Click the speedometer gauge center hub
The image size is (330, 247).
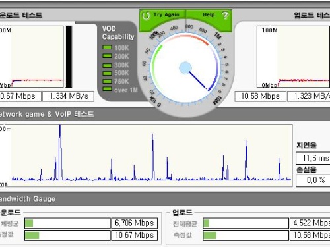[185, 68]
